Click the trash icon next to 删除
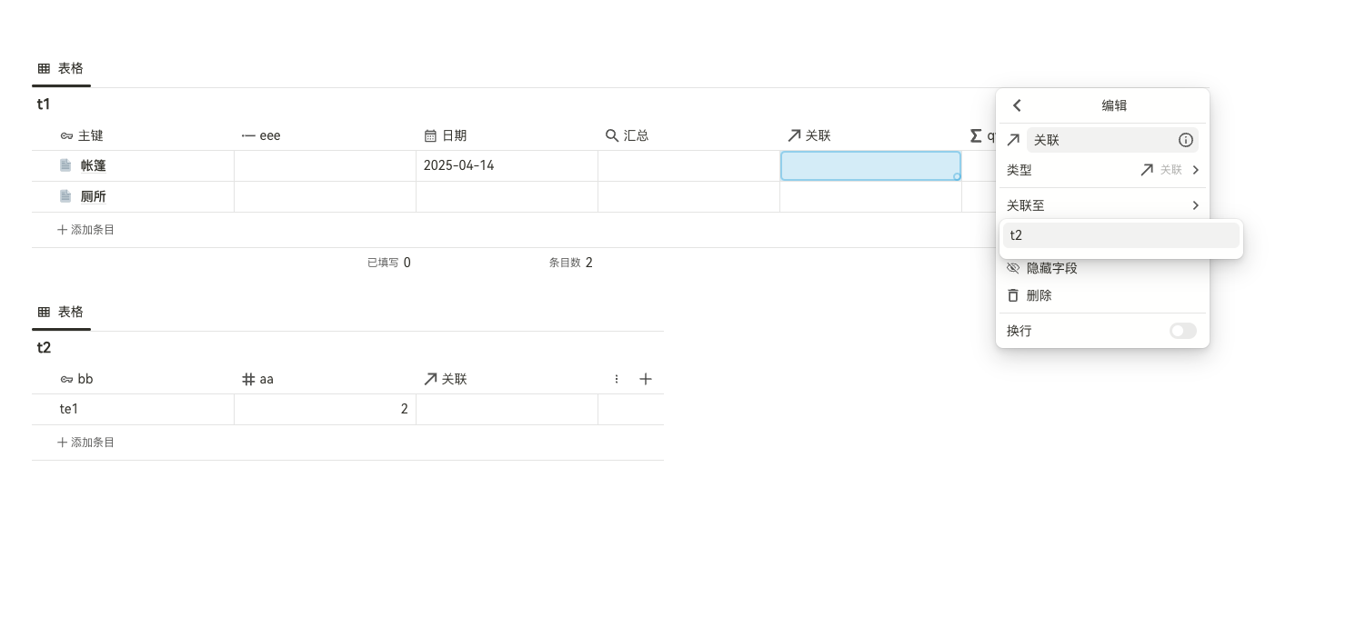This screenshot has height=617, width=1346. point(1013,295)
